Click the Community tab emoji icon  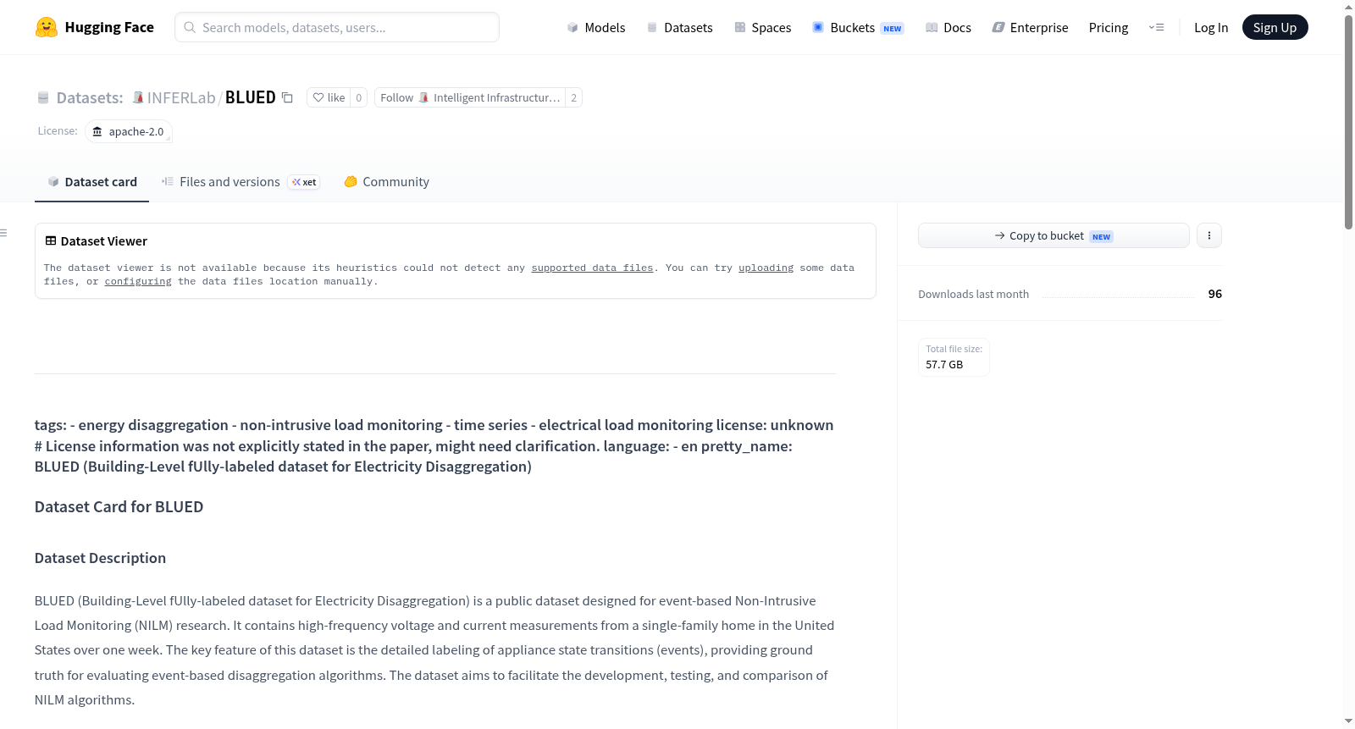point(351,181)
